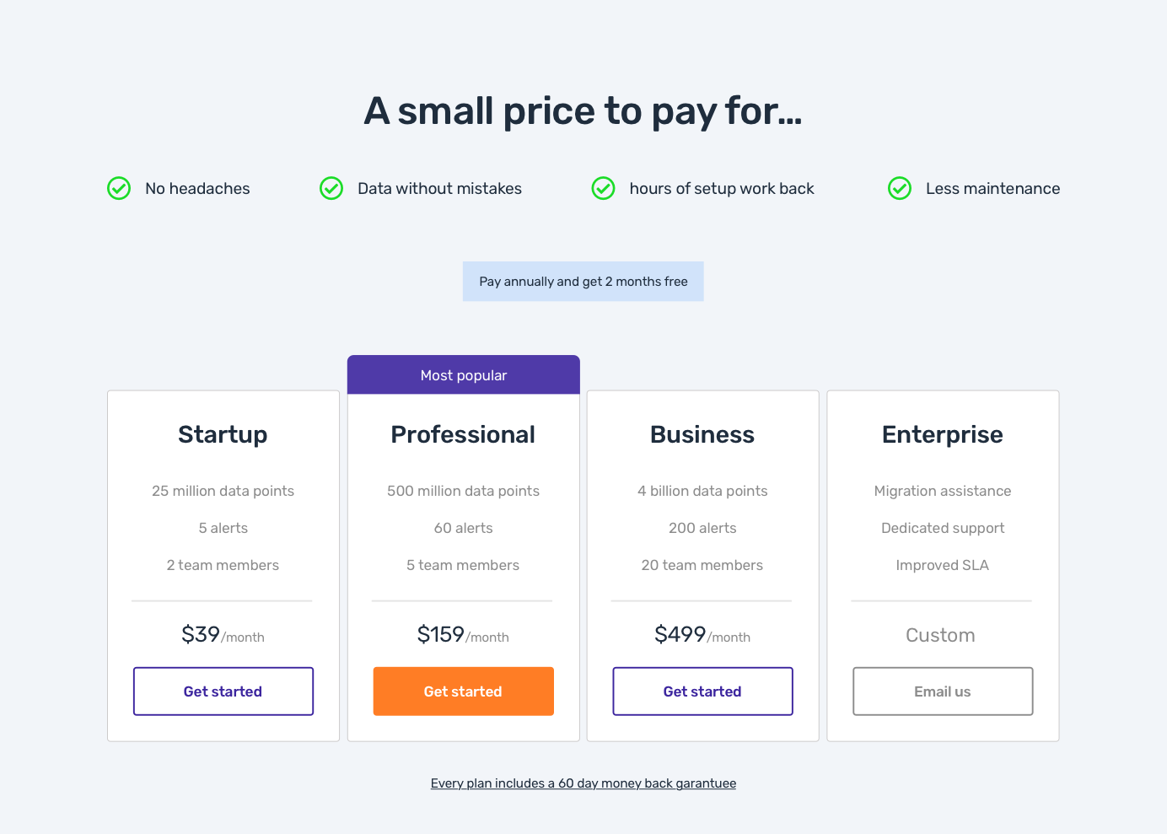Click the Pay annually and get 2 months free banner
Image resolution: width=1167 pixels, height=834 pixels.
(x=583, y=282)
